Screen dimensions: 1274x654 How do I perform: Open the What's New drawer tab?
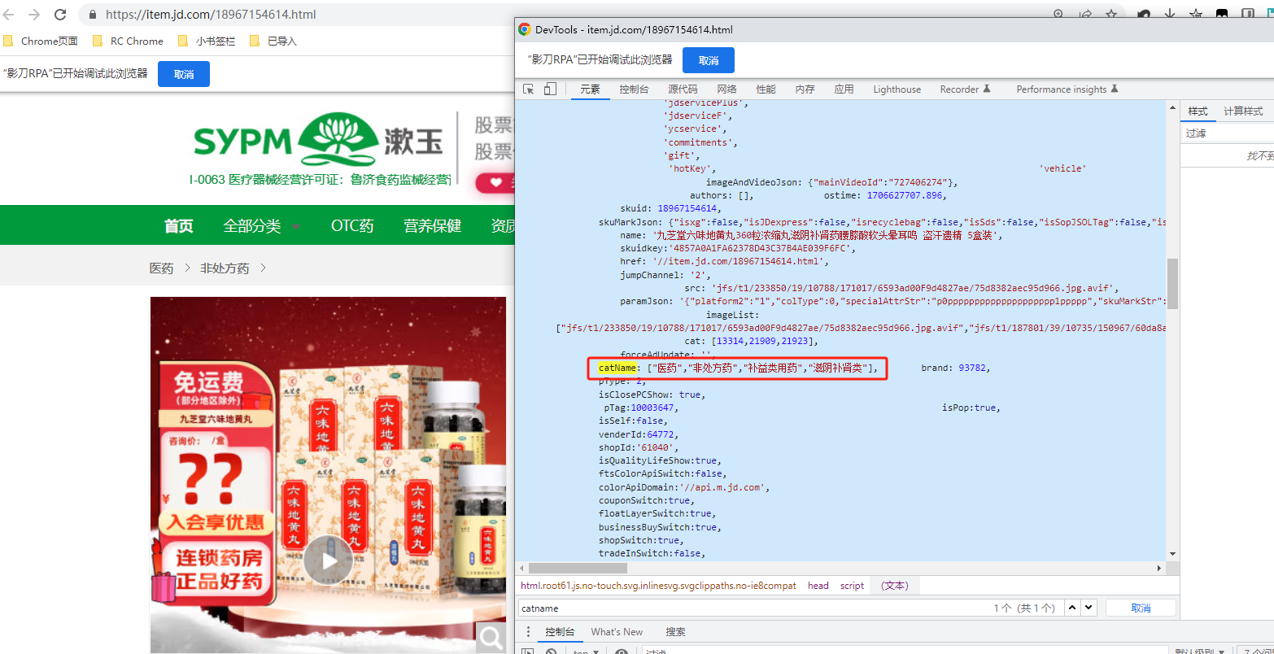(x=617, y=632)
